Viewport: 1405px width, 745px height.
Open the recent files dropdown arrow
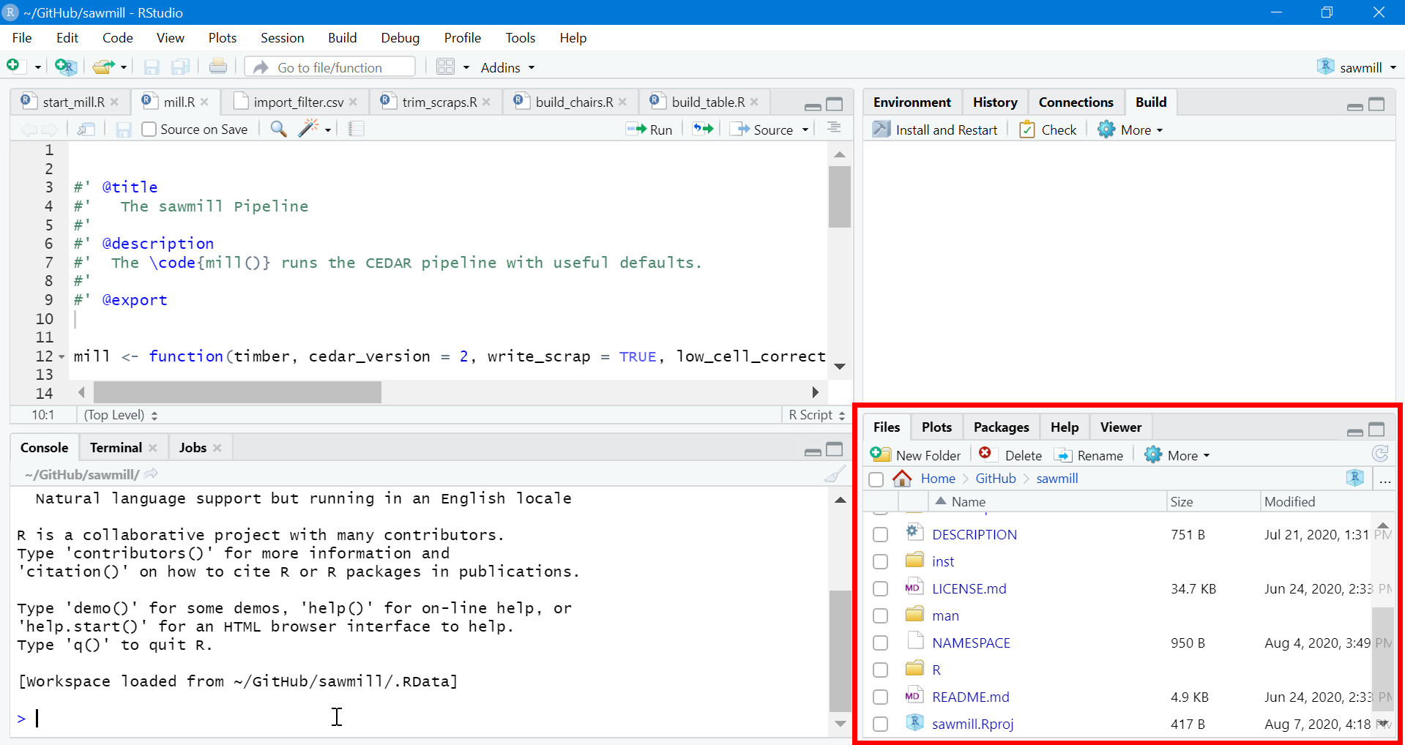[124, 67]
